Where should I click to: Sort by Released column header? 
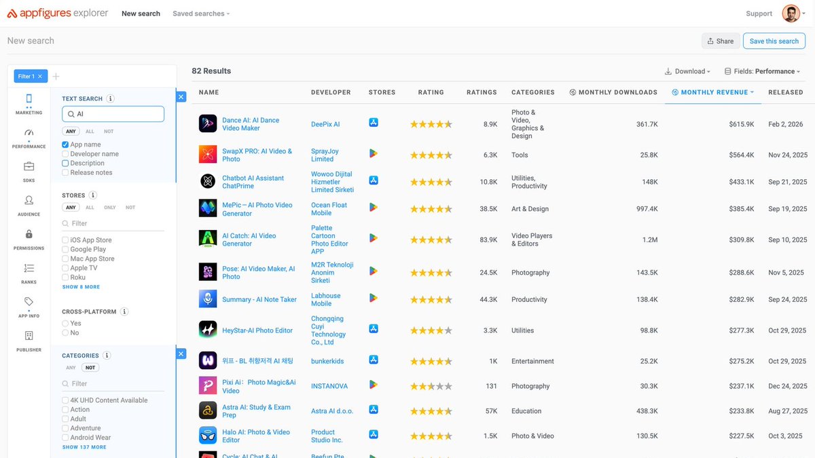point(786,92)
